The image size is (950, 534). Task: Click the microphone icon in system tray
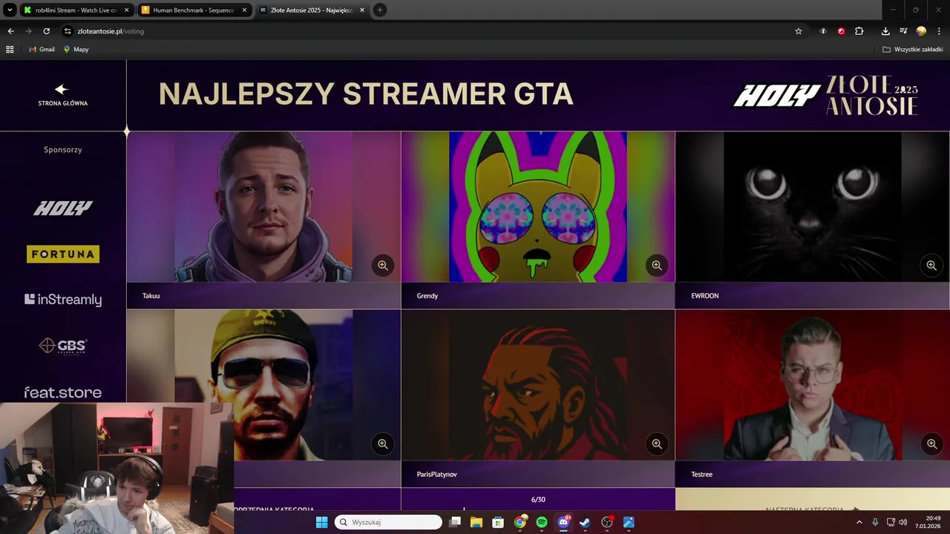(x=875, y=522)
